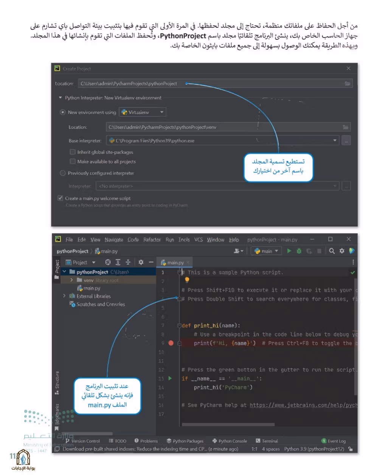Expand External Libraries node

64,296
